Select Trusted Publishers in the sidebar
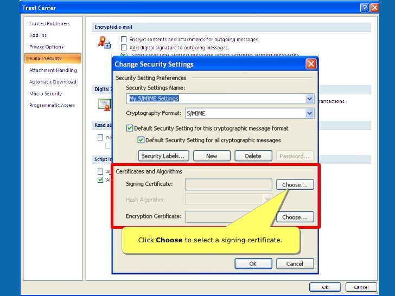This screenshot has height=296, width=395. coord(49,23)
